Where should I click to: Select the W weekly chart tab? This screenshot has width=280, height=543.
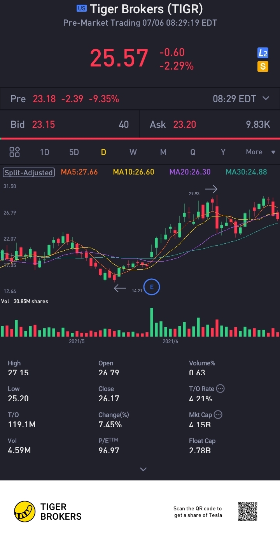[x=133, y=152]
